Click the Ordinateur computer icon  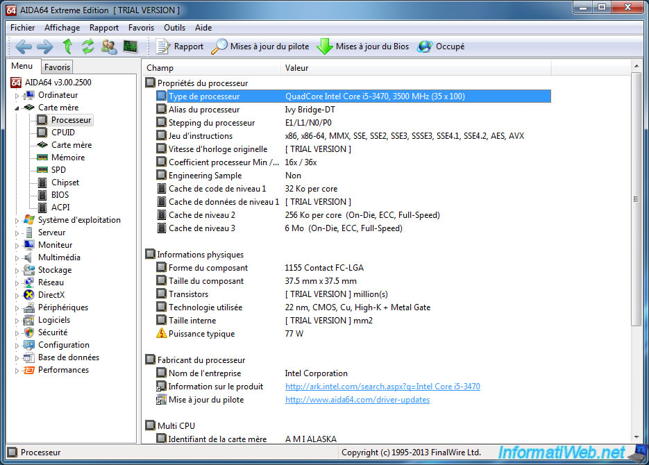tap(29, 95)
